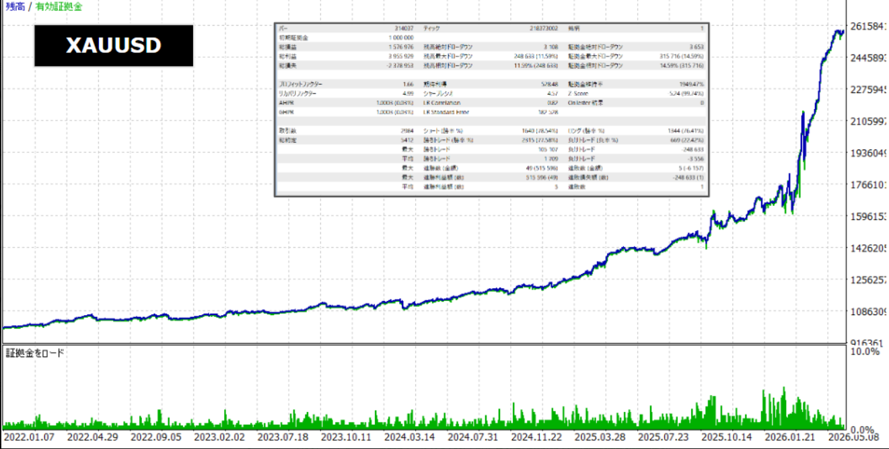The image size is (889, 449).
Task: Click the 49 (515 596) consecutive wins value
Action: (542, 167)
